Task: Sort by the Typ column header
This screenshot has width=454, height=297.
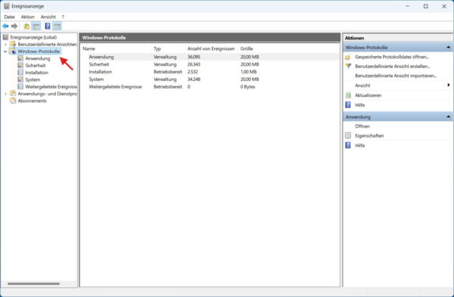Action: tap(157, 48)
